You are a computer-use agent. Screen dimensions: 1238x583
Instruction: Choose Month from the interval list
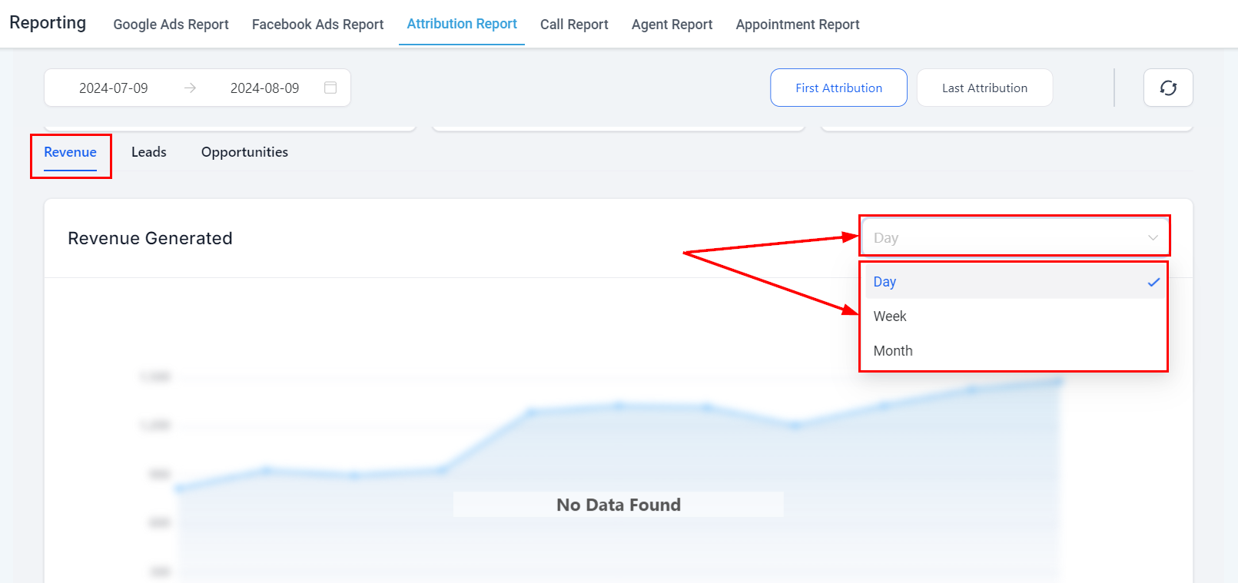(893, 351)
